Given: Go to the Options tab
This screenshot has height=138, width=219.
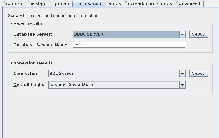Looking at the screenshot, I should point(60,4).
